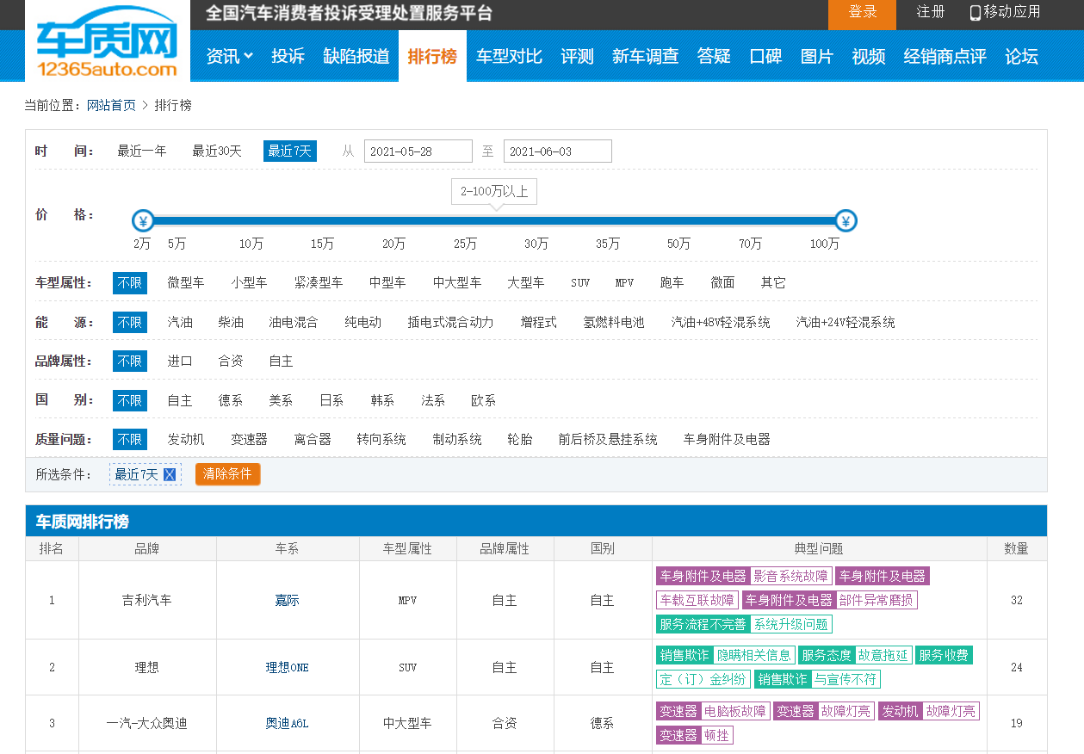Filter by 微型车 body type
Image resolution: width=1084 pixels, height=754 pixels.
click(x=186, y=282)
